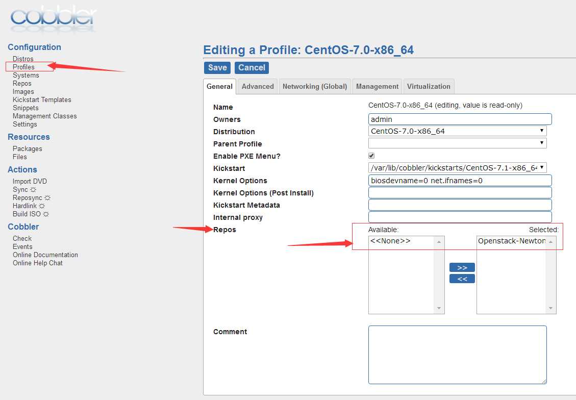This screenshot has width=576, height=400.
Task: Open the Check page
Action: tap(22, 238)
